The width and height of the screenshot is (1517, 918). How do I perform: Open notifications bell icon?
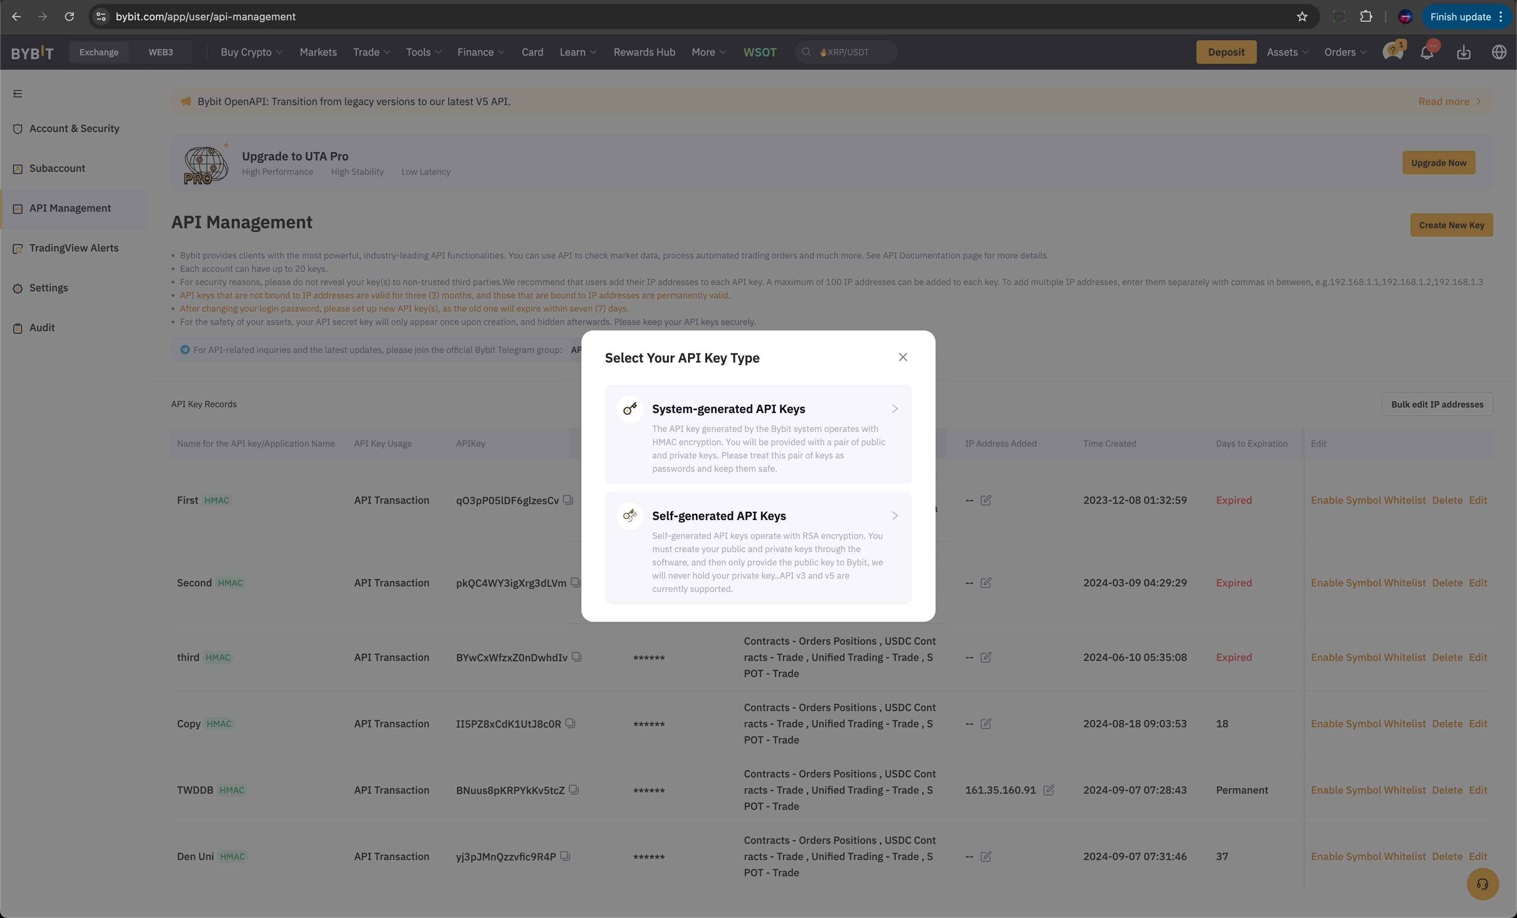point(1427,52)
